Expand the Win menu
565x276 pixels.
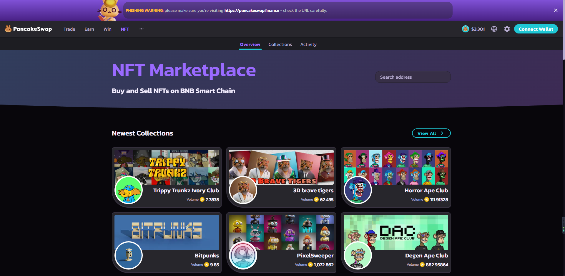click(x=107, y=29)
